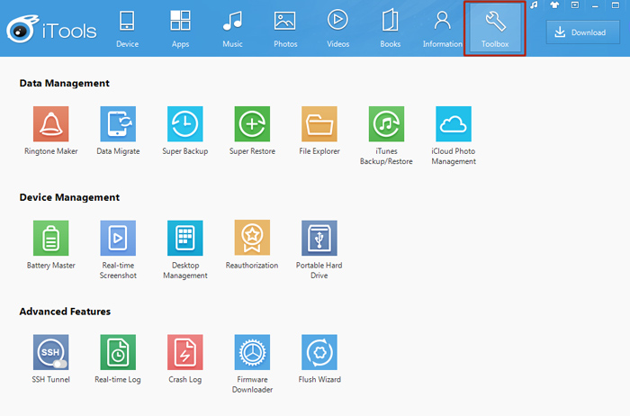Screen dimensions: 630x416
Task: Open the Crash Log viewer
Action: (185, 352)
